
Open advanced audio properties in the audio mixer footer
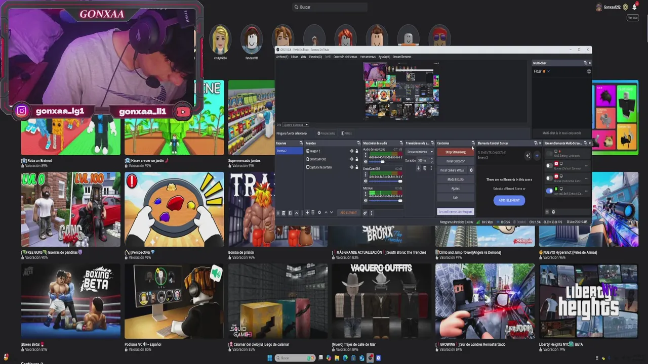365,213
